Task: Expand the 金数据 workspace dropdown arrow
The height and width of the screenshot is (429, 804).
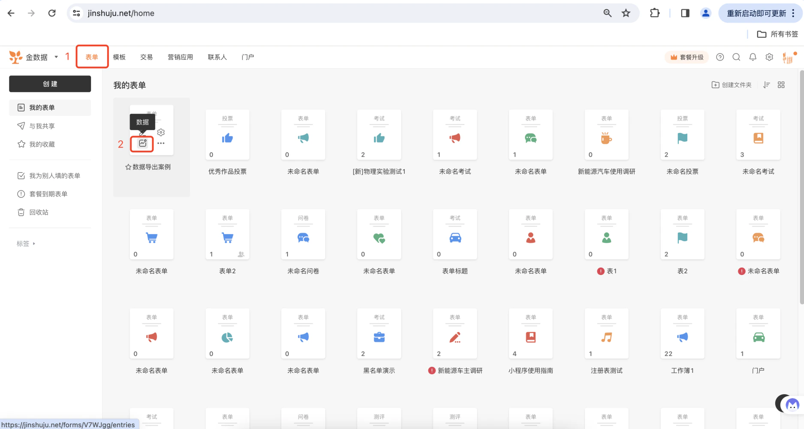Action: tap(56, 57)
